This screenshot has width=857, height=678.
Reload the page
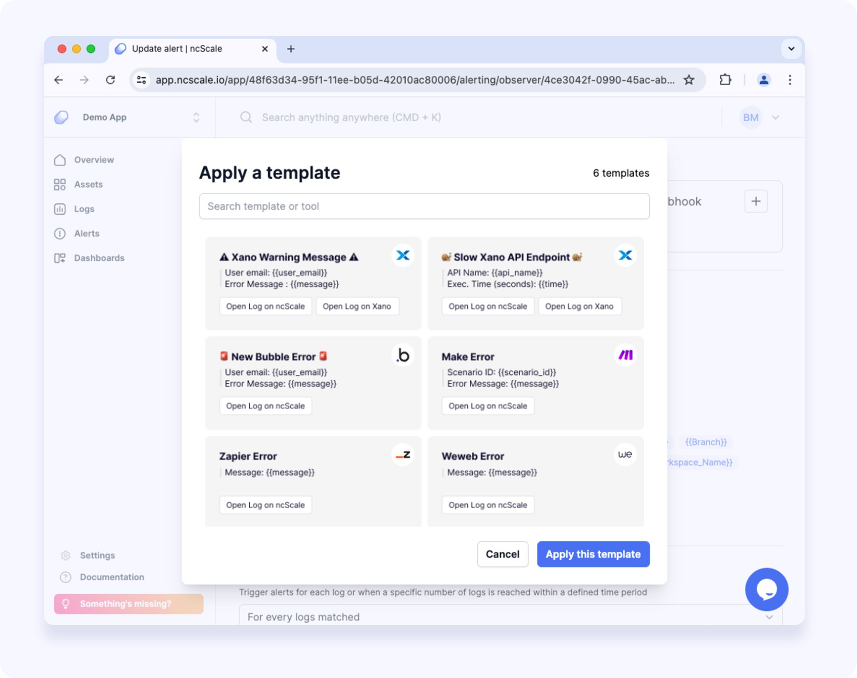pos(110,80)
